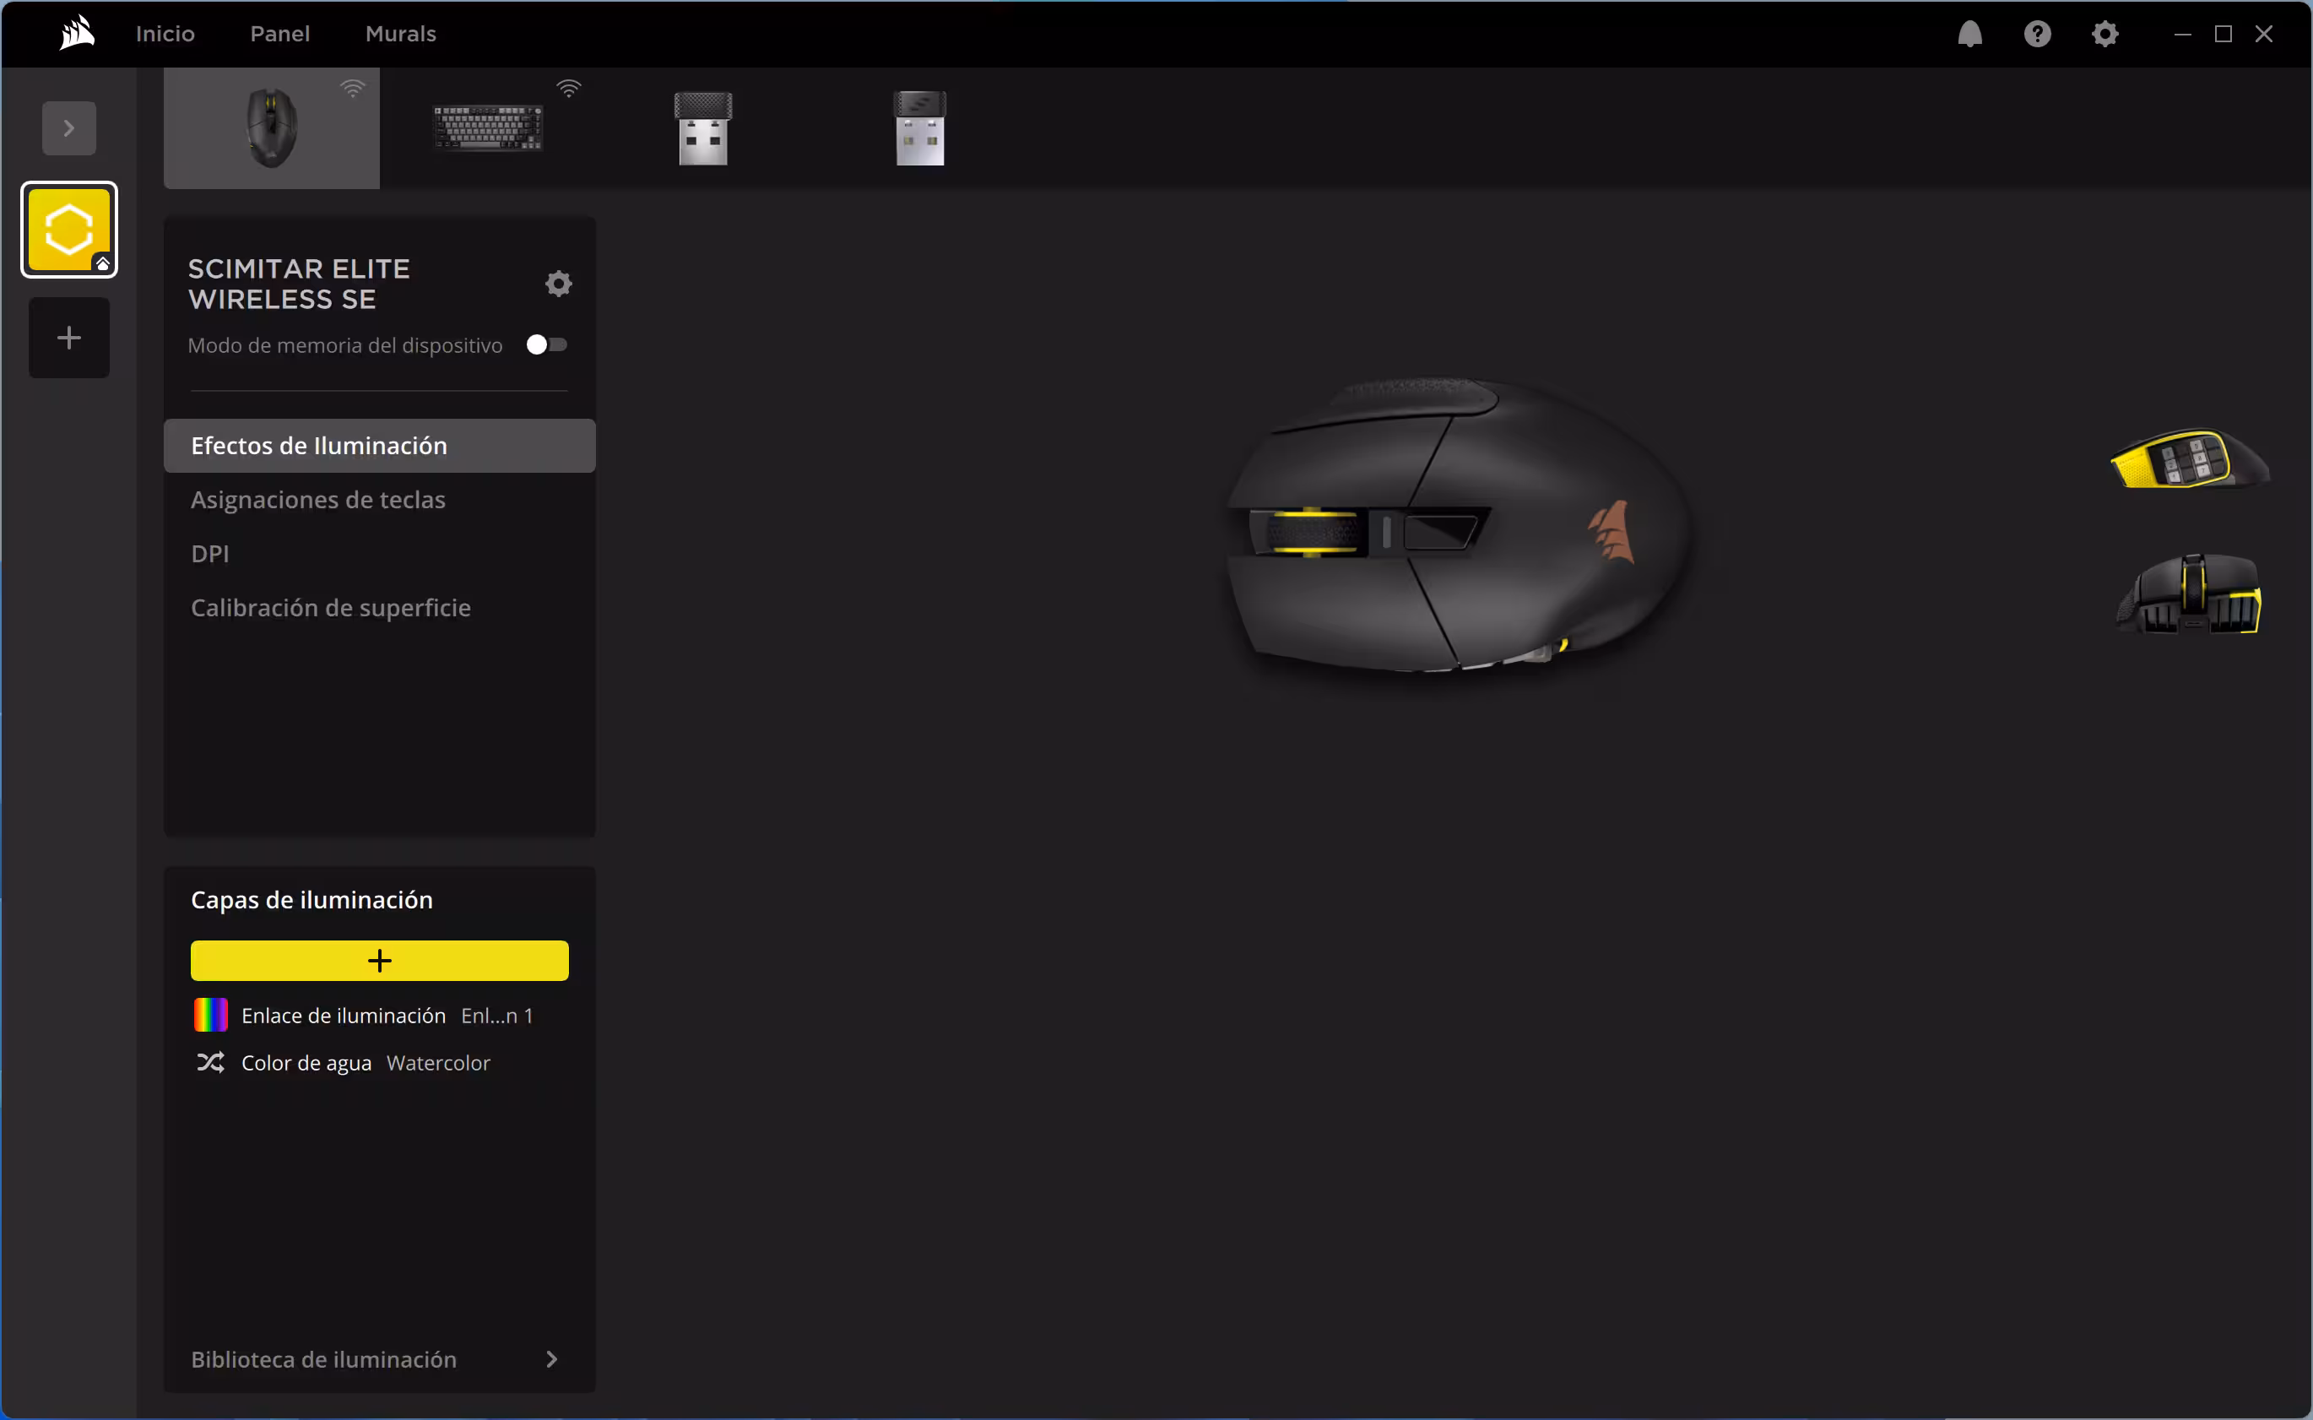Open the Inicio tab
The width and height of the screenshot is (2313, 1420).
[x=165, y=34]
